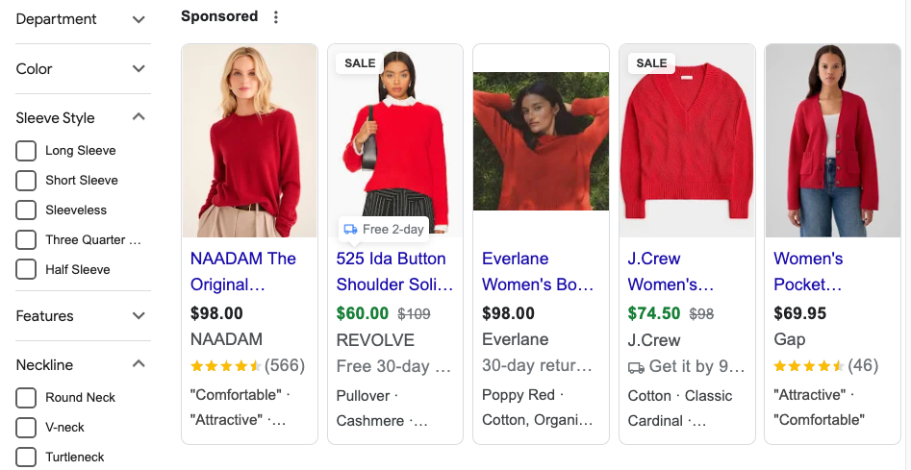Click the SALE badge on the 525 sweater

click(x=360, y=63)
